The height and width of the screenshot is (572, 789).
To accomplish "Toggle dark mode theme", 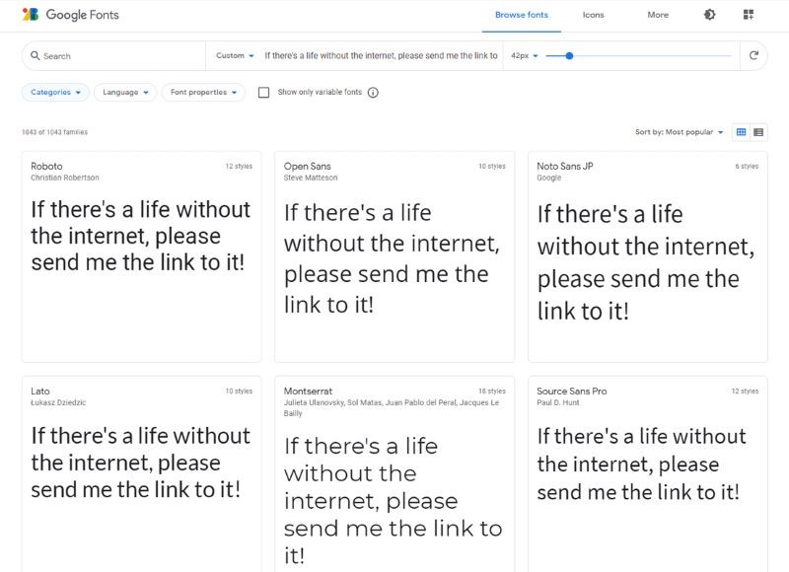I will point(708,14).
